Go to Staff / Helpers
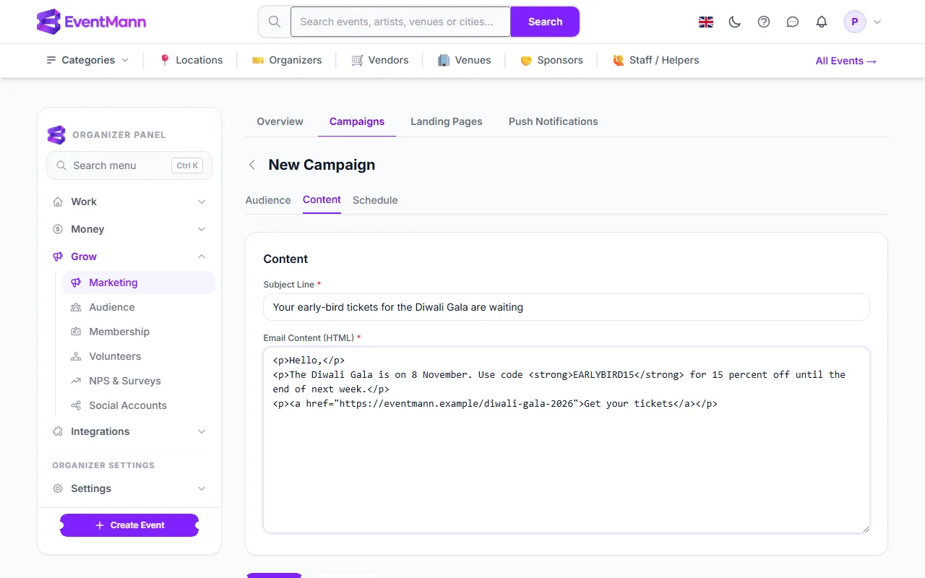Viewport: 925px width, 578px height. [655, 60]
